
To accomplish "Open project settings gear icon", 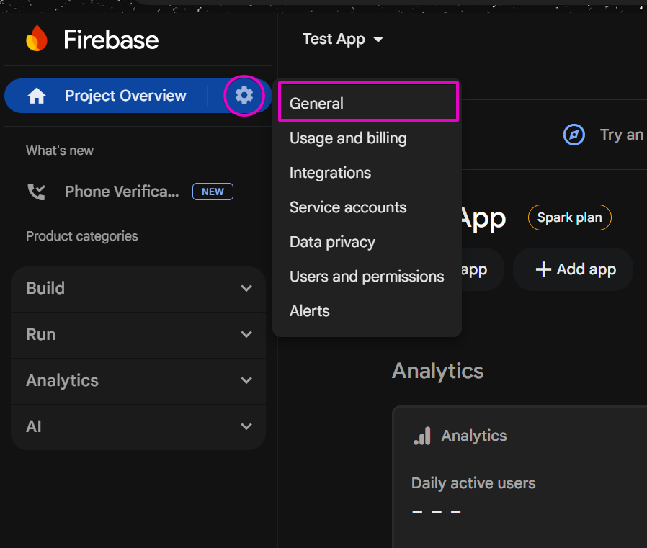I will [244, 95].
